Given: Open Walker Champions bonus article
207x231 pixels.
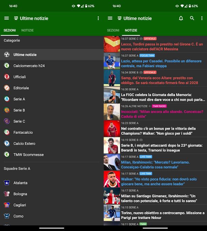Looking at the screenshot, I should [x=155, y=129].
